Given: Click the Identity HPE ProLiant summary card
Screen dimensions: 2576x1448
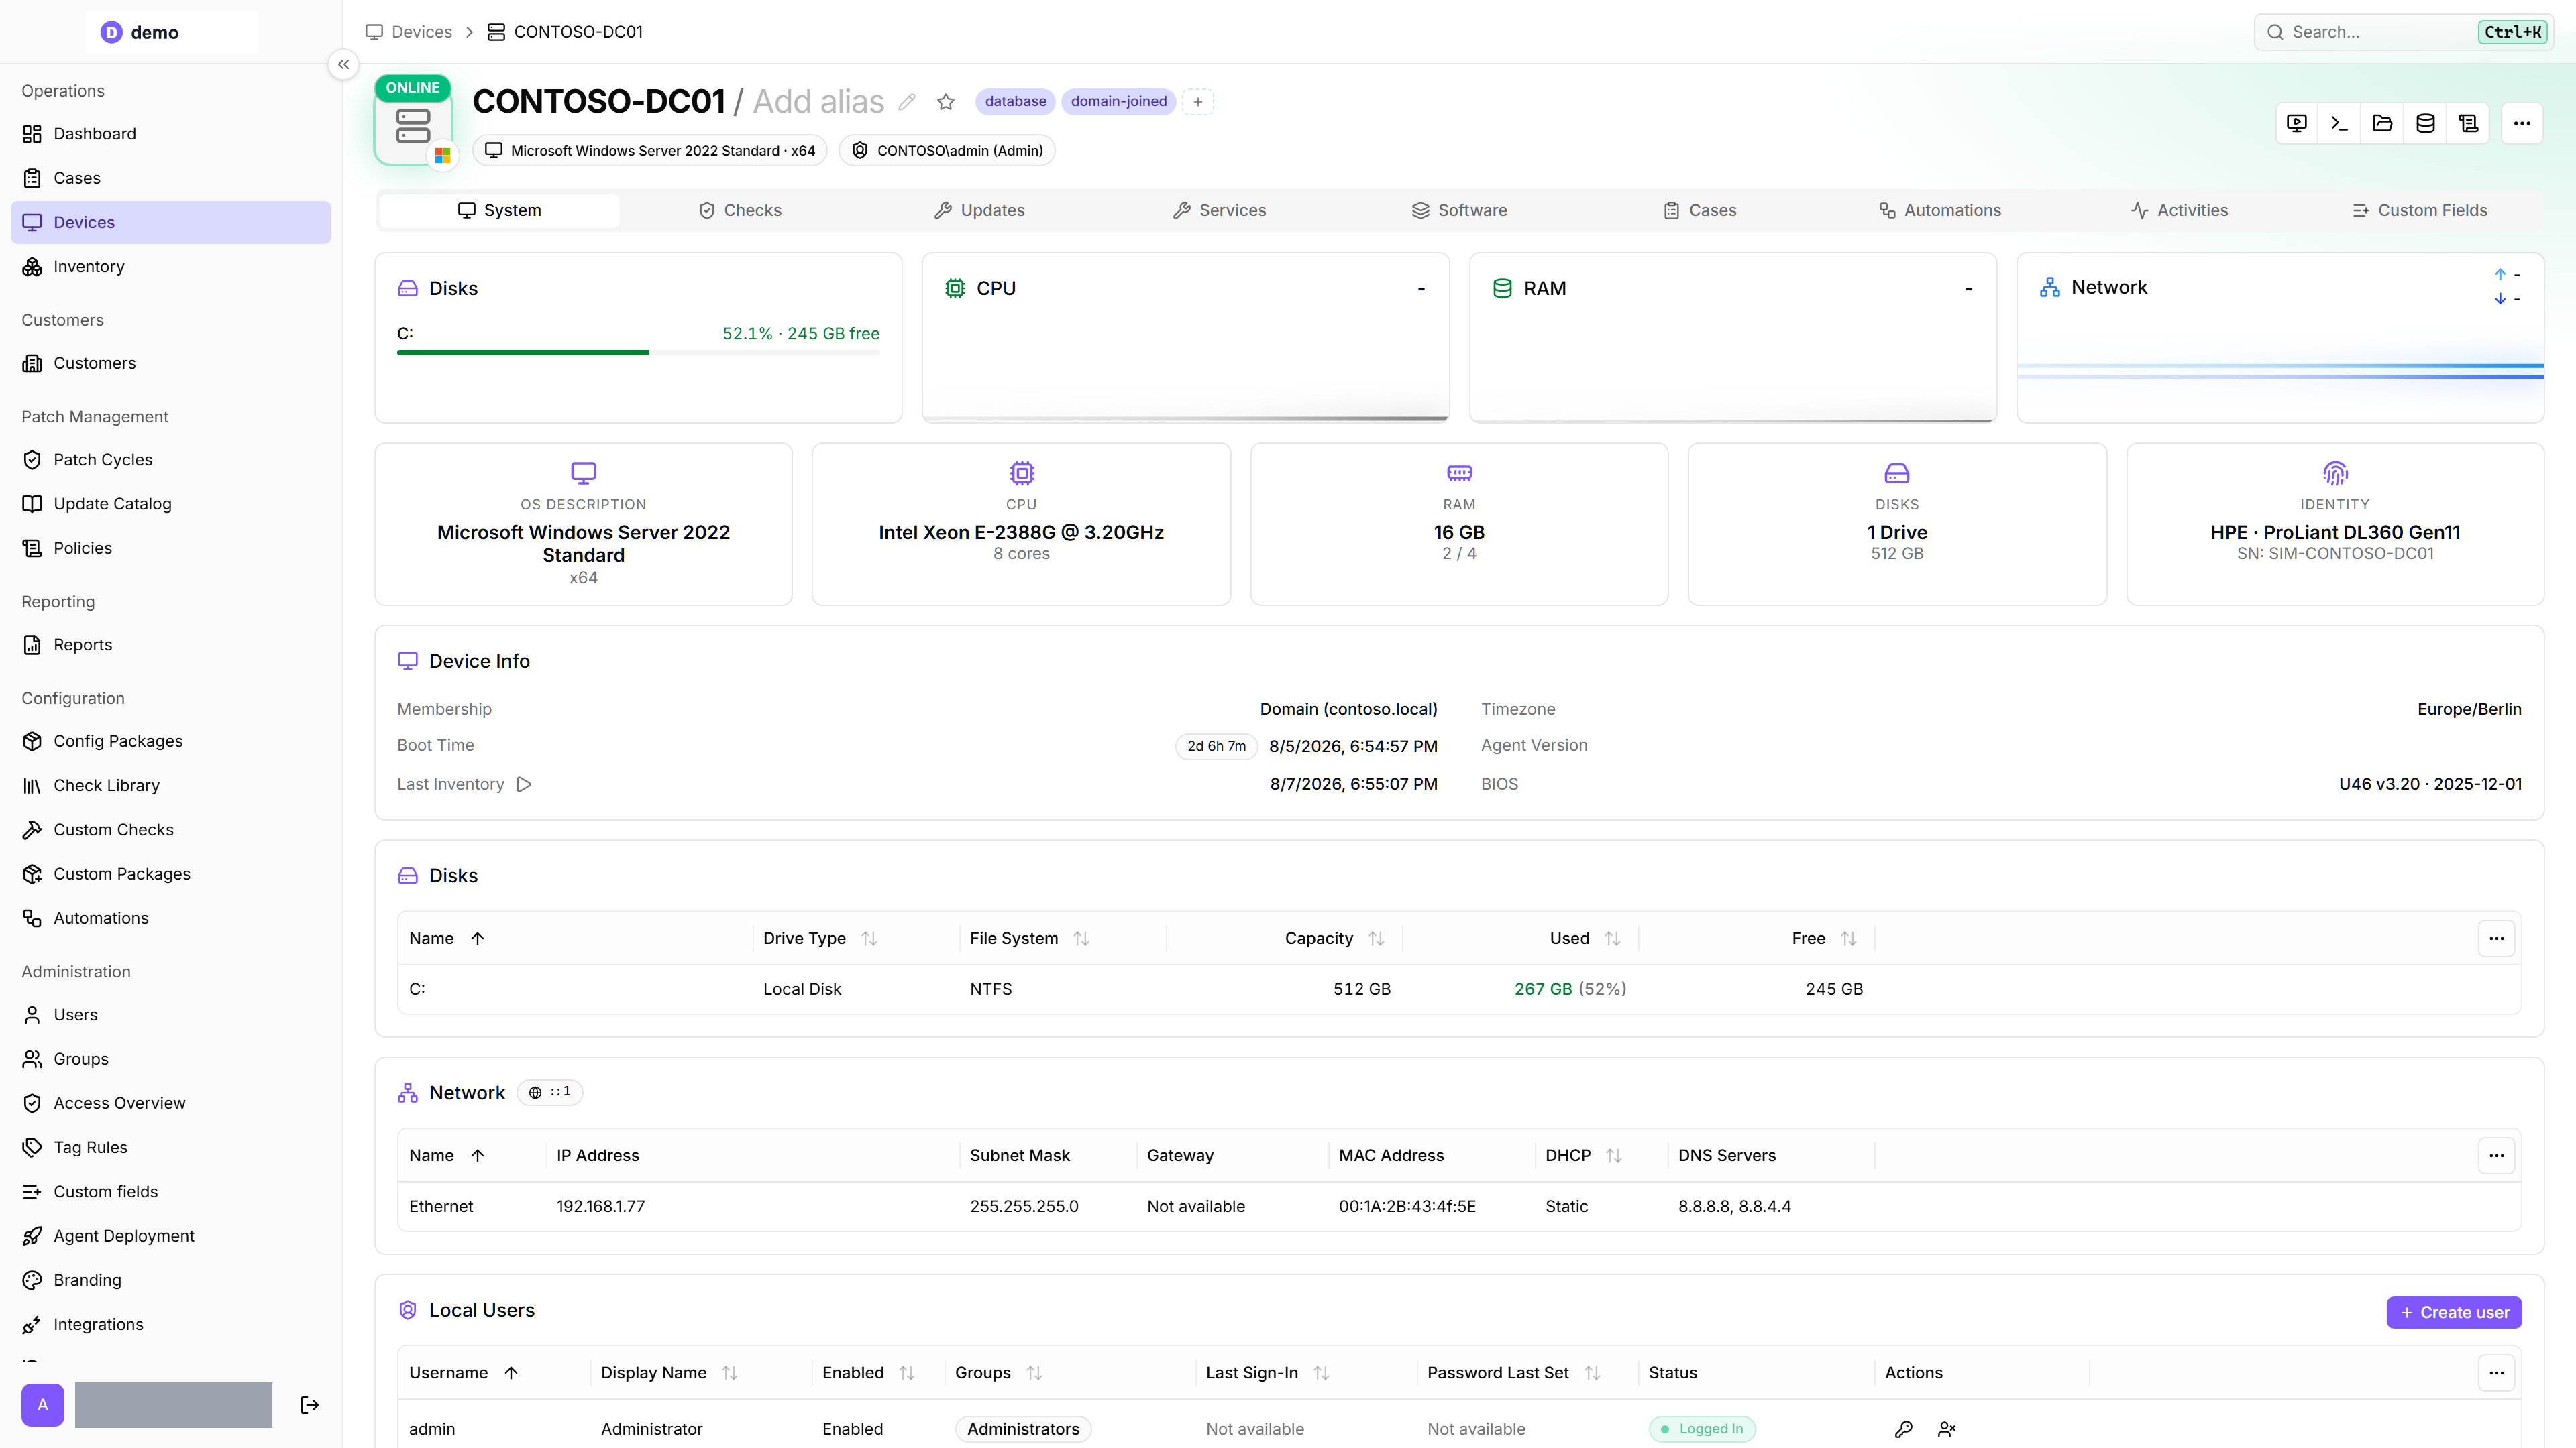Looking at the screenshot, I should coord(2335,525).
